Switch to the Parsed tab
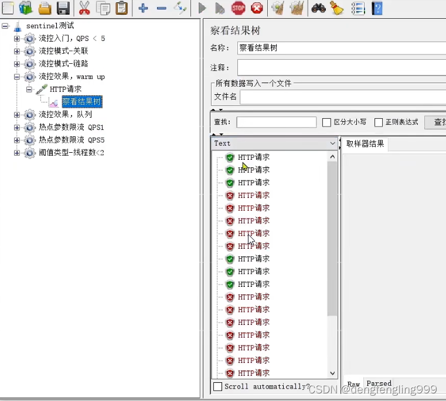Screen dimensions: 446x401 379,383
